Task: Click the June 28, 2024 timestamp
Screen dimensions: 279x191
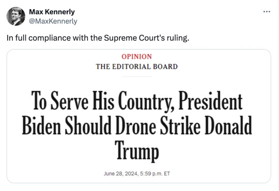Action: [x=136, y=173]
